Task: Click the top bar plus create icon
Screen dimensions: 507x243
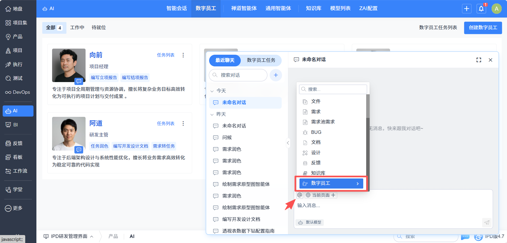Action: [467, 9]
